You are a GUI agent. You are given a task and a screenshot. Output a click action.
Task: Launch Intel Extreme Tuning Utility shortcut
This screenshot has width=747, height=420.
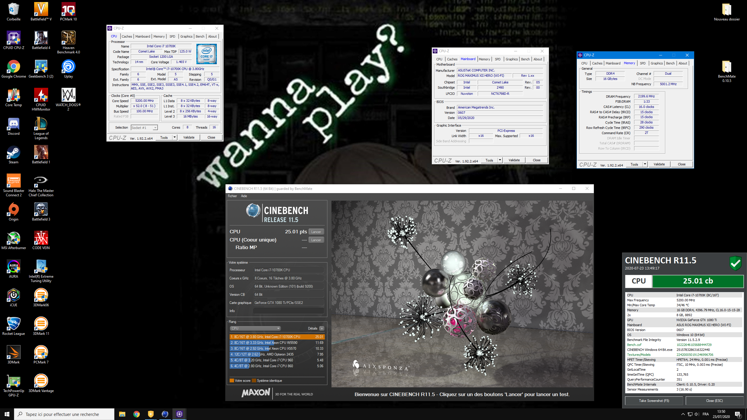tap(41, 271)
